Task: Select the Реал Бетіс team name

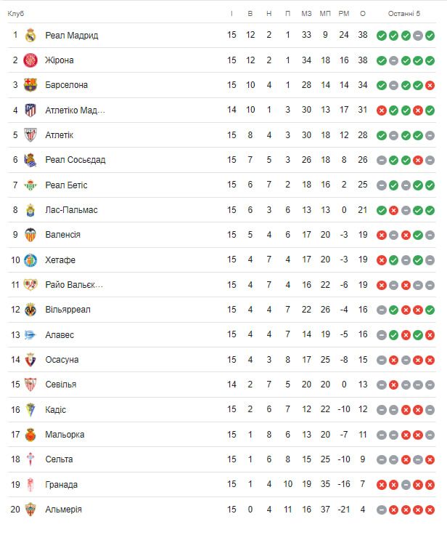Action: (66, 185)
